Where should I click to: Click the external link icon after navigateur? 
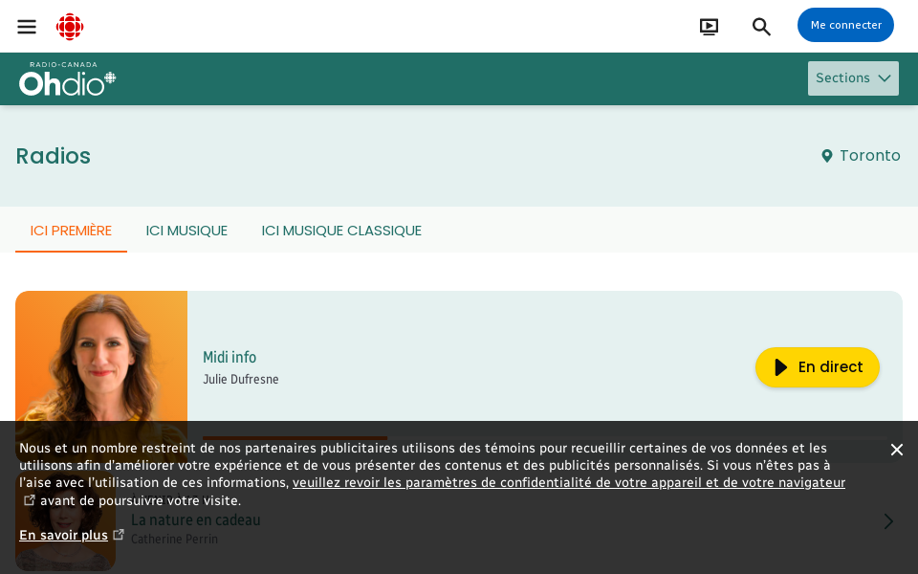coord(29,500)
